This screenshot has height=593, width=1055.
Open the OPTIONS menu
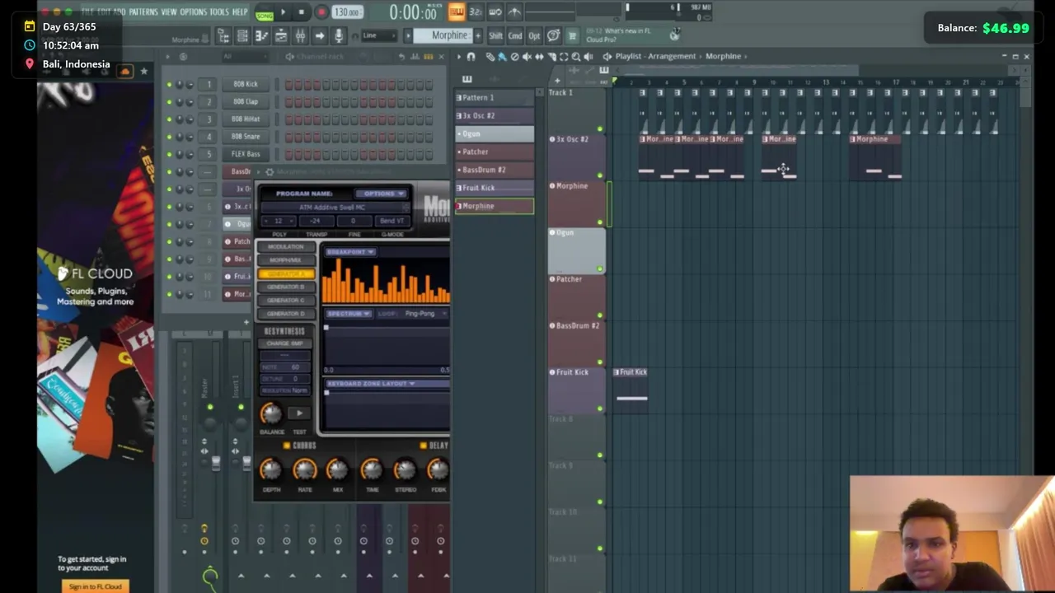click(x=194, y=12)
